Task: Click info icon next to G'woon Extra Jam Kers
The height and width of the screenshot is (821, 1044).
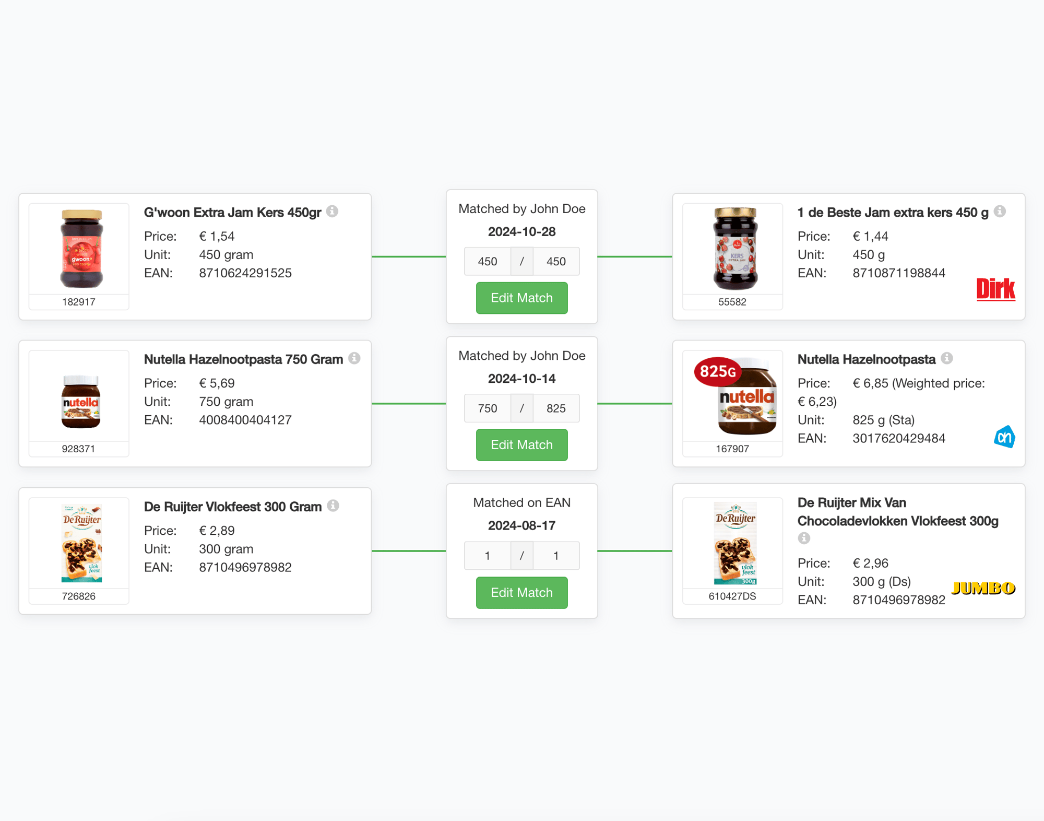Action: [x=332, y=212]
